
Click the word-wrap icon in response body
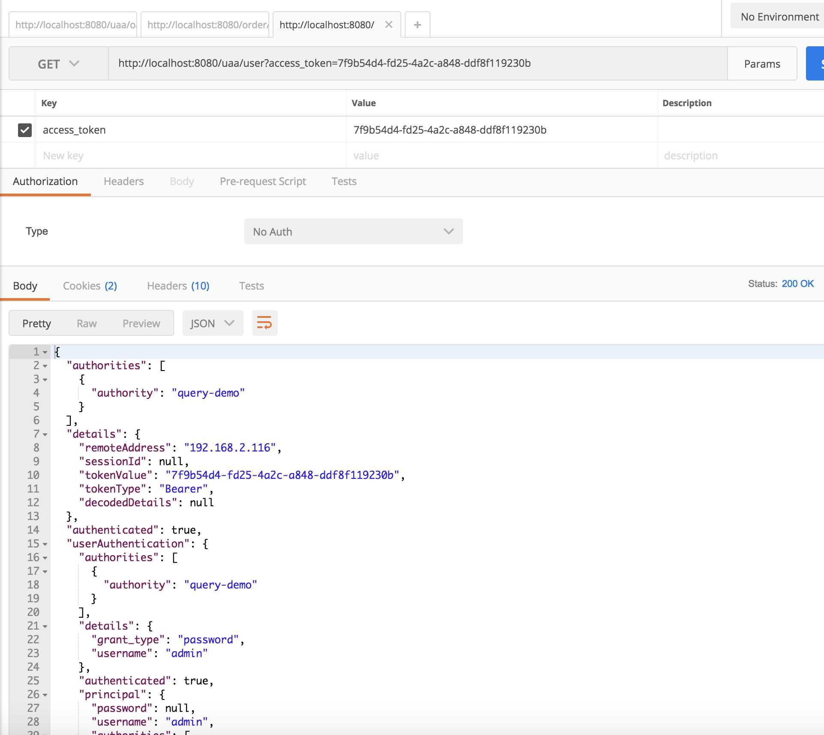tap(264, 323)
